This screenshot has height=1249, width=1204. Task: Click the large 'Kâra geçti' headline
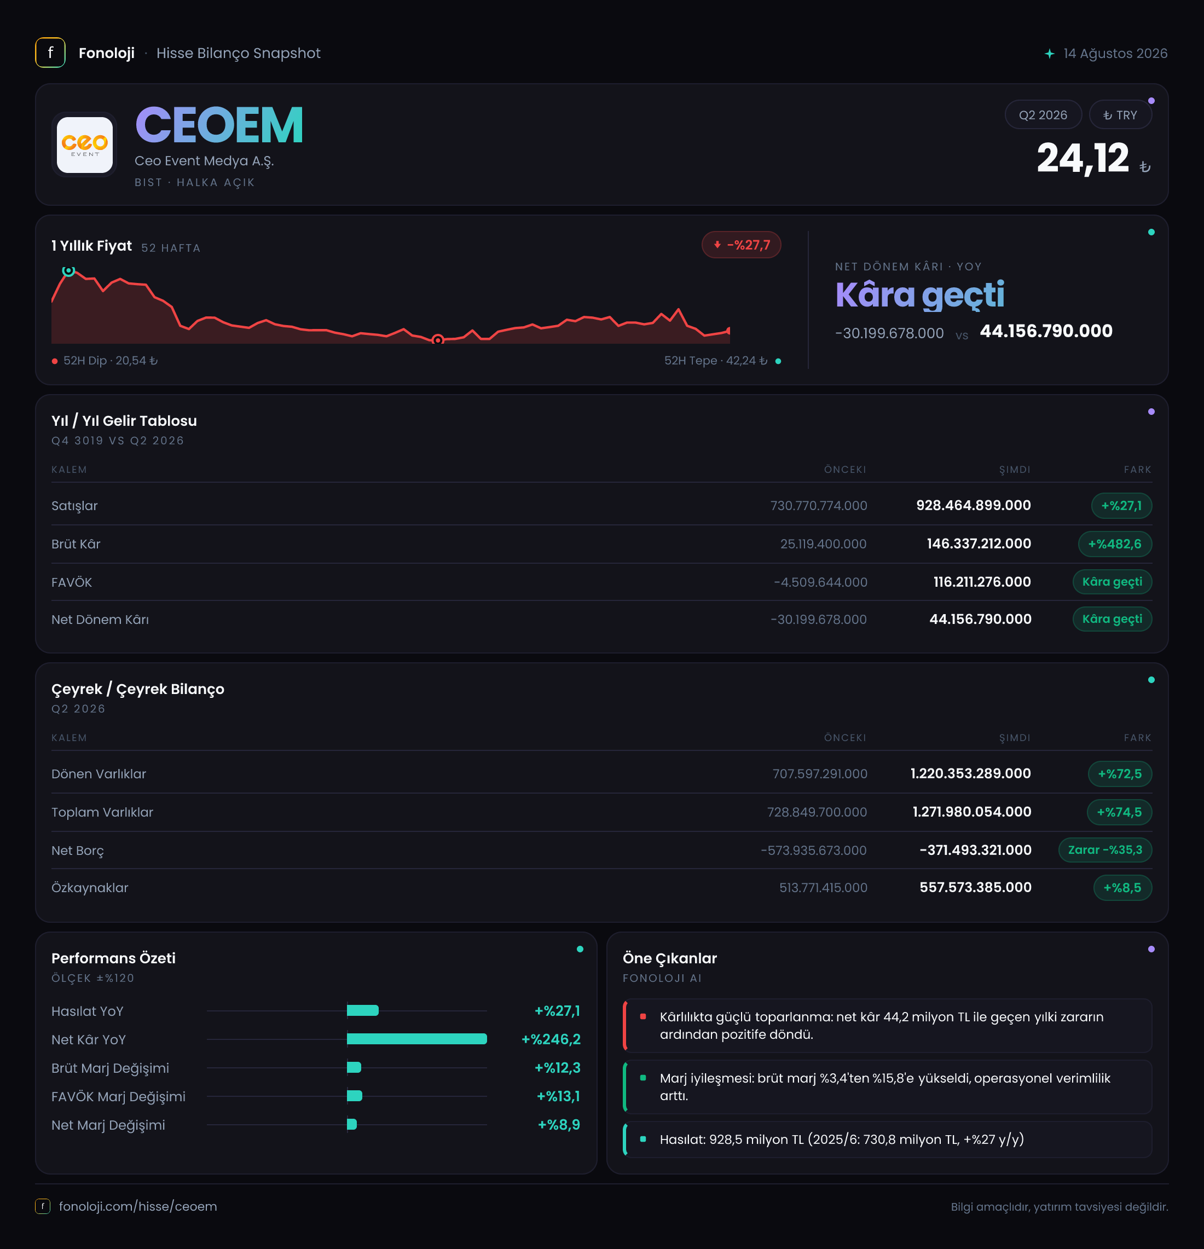920,294
